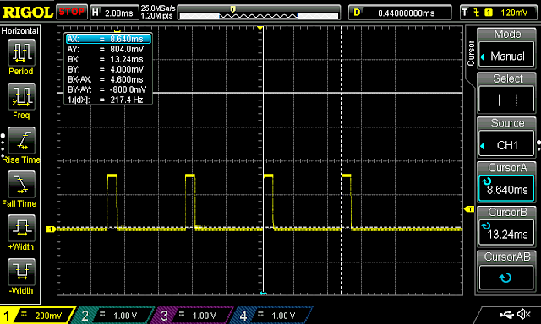Click the speaker mute icon
Image resolution: width=541 pixels, height=324 pixels.
[524, 314]
